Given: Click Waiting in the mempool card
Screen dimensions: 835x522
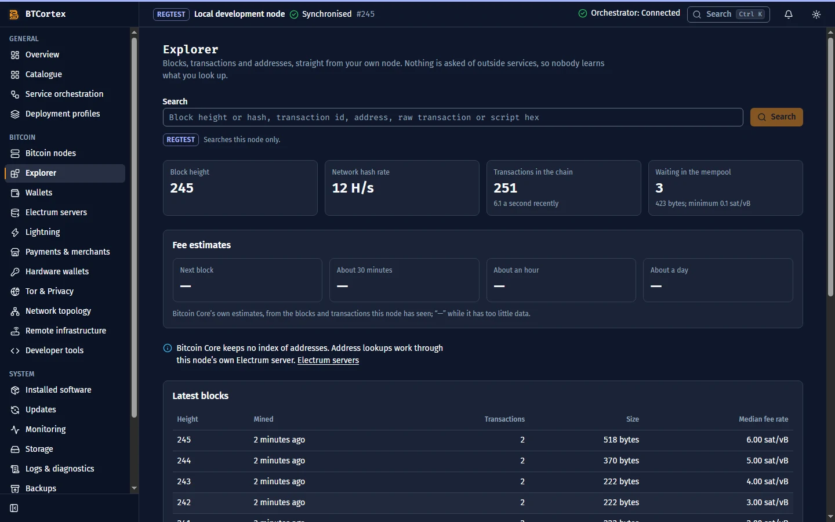Looking at the screenshot, I should (x=725, y=188).
